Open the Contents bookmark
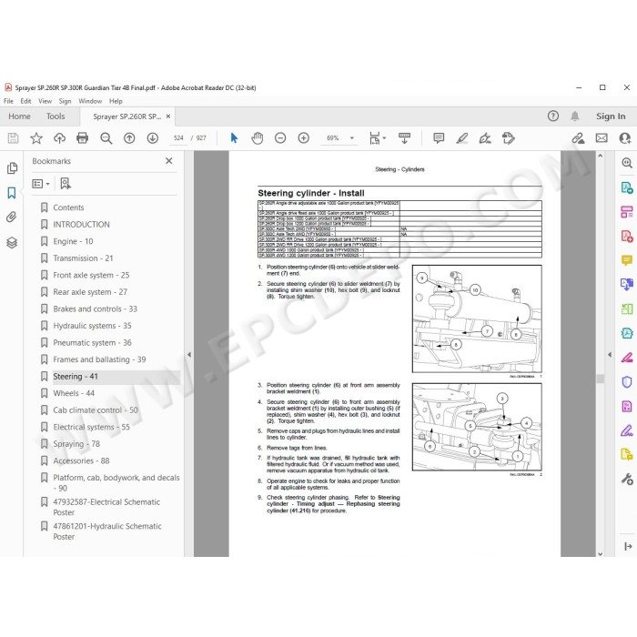Image resolution: width=637 pixels, height=637 pixels. pyautogui.click(x=68, y=207)
